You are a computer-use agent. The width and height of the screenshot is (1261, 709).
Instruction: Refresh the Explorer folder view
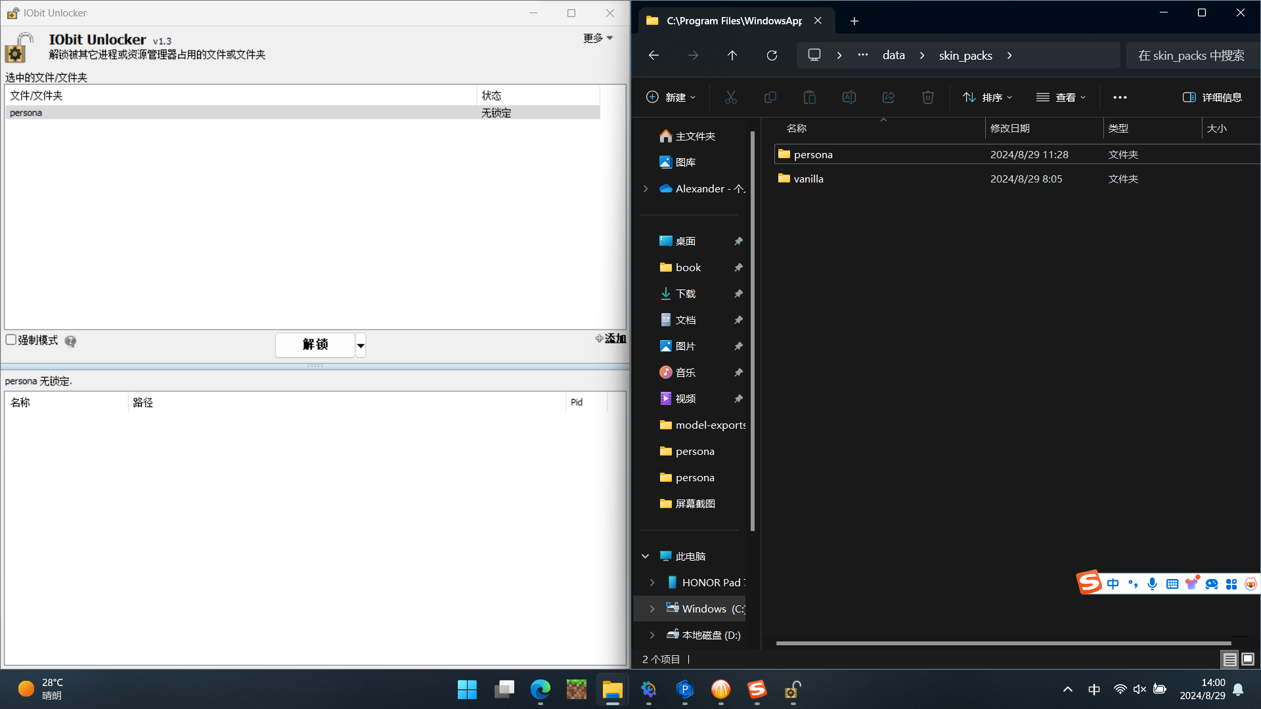tap(772, 55)
